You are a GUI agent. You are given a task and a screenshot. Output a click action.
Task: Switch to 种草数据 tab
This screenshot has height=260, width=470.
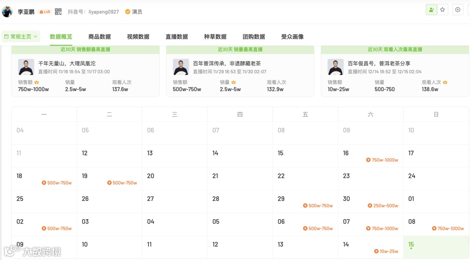click(x=215, y=37)
